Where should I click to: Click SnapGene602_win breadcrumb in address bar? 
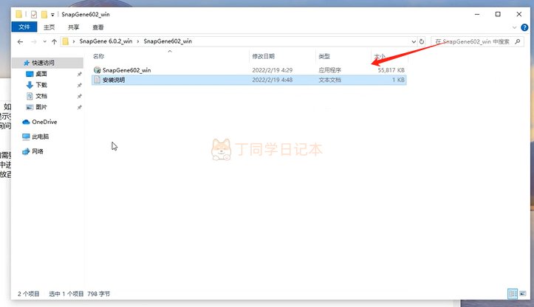[x=168, y=41]
